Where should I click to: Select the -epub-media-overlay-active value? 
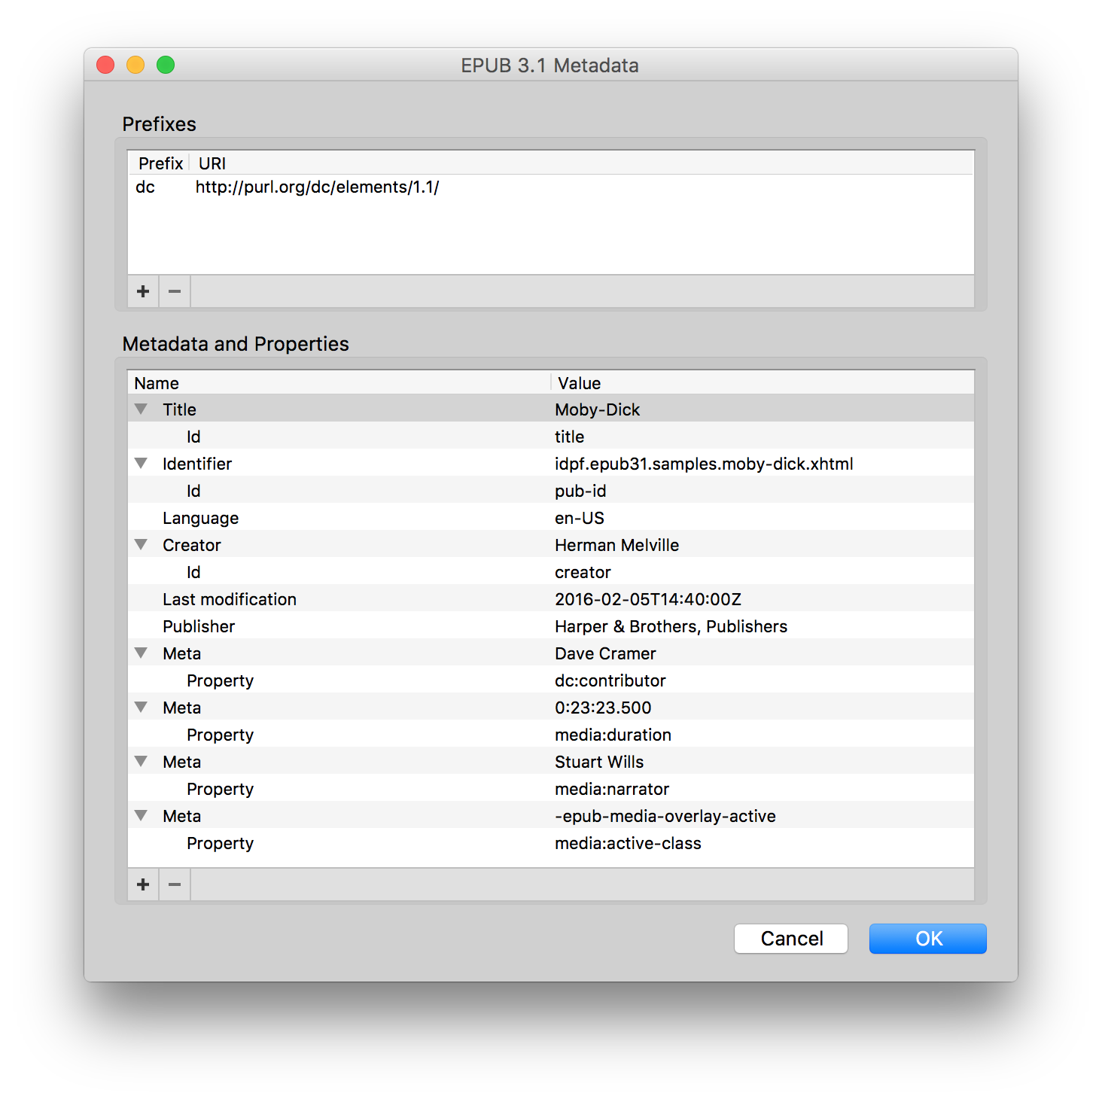665,816
